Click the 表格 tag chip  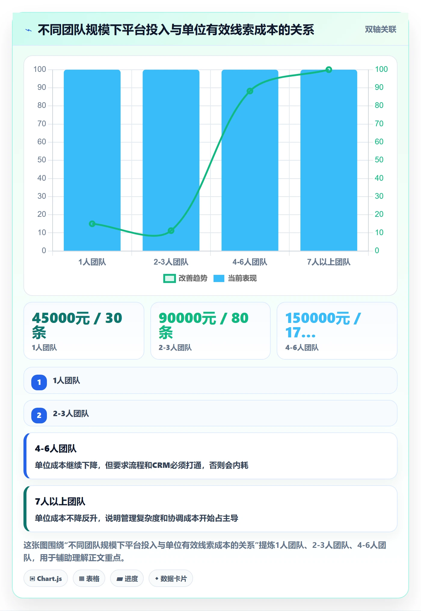pyautogui.click(x=89, y=579)
